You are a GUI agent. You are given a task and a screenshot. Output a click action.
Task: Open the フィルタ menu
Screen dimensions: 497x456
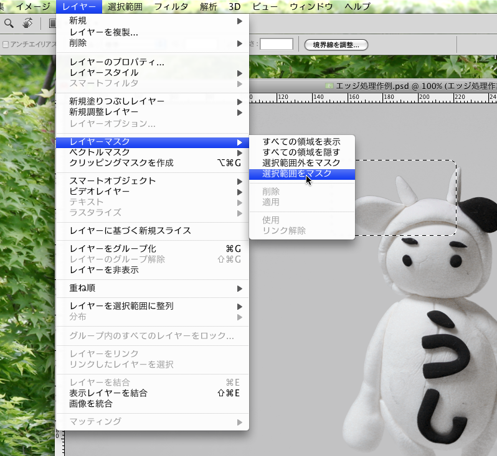point(171,7)
